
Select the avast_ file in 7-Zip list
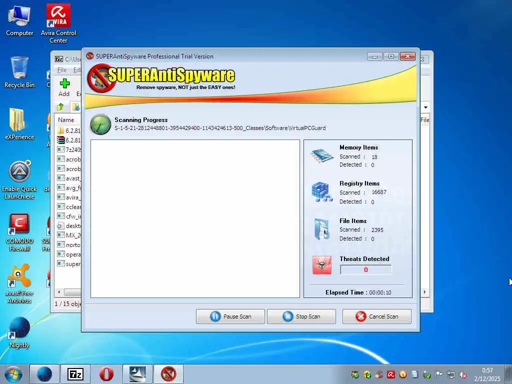pyautogui.click(x=68, y=178)
